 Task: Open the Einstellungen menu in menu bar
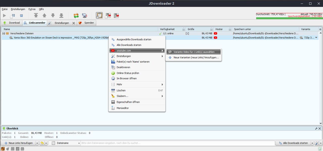[x=18, y=9]
